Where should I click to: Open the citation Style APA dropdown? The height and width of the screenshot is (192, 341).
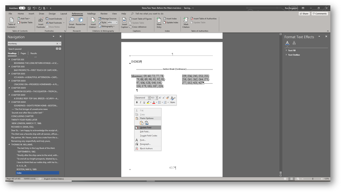[117, 23]
